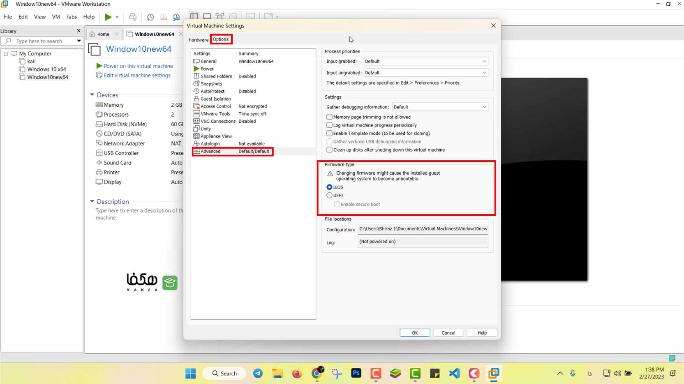The image size is (684, 384).
Task: Check Clean up disks after shutting down
Action: (x=330, y=150)
